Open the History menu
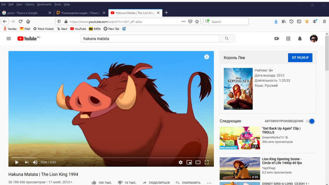The height and width of the screenshot is (185, 329). [30, 5]
